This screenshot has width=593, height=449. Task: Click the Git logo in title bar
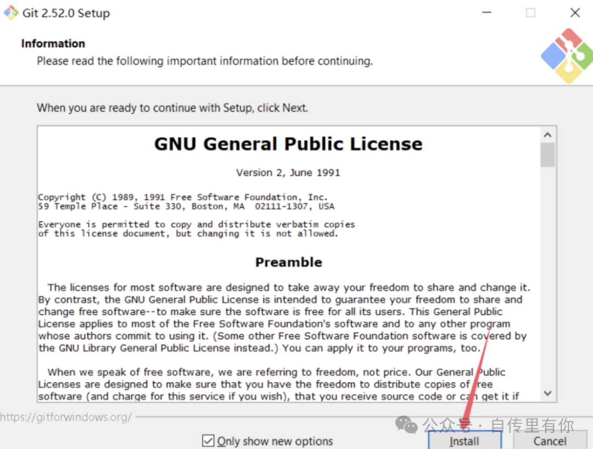pos(11,13)
